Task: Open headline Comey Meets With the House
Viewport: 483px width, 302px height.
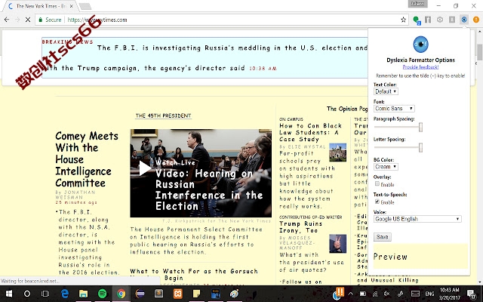Action: tap(87, 159)
